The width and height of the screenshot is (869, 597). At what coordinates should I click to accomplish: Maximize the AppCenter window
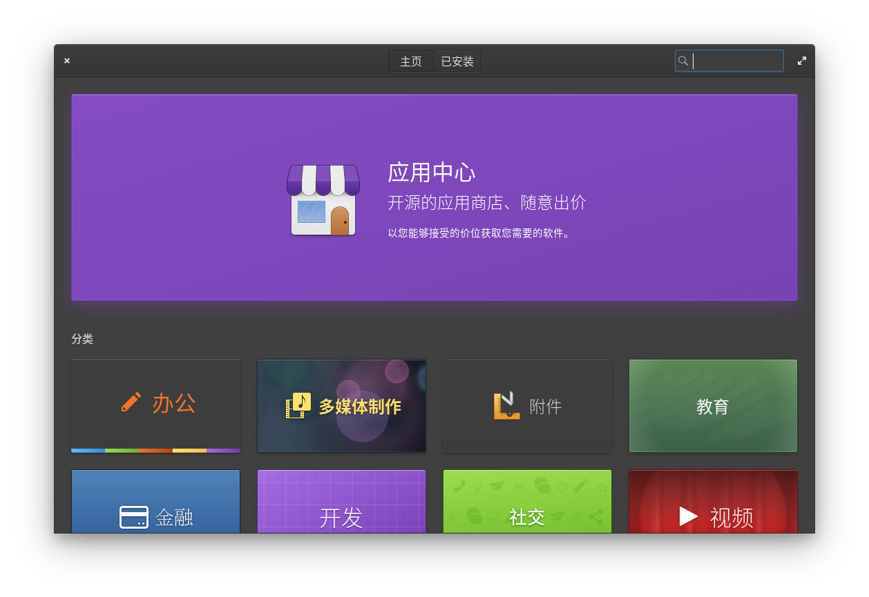801,61
